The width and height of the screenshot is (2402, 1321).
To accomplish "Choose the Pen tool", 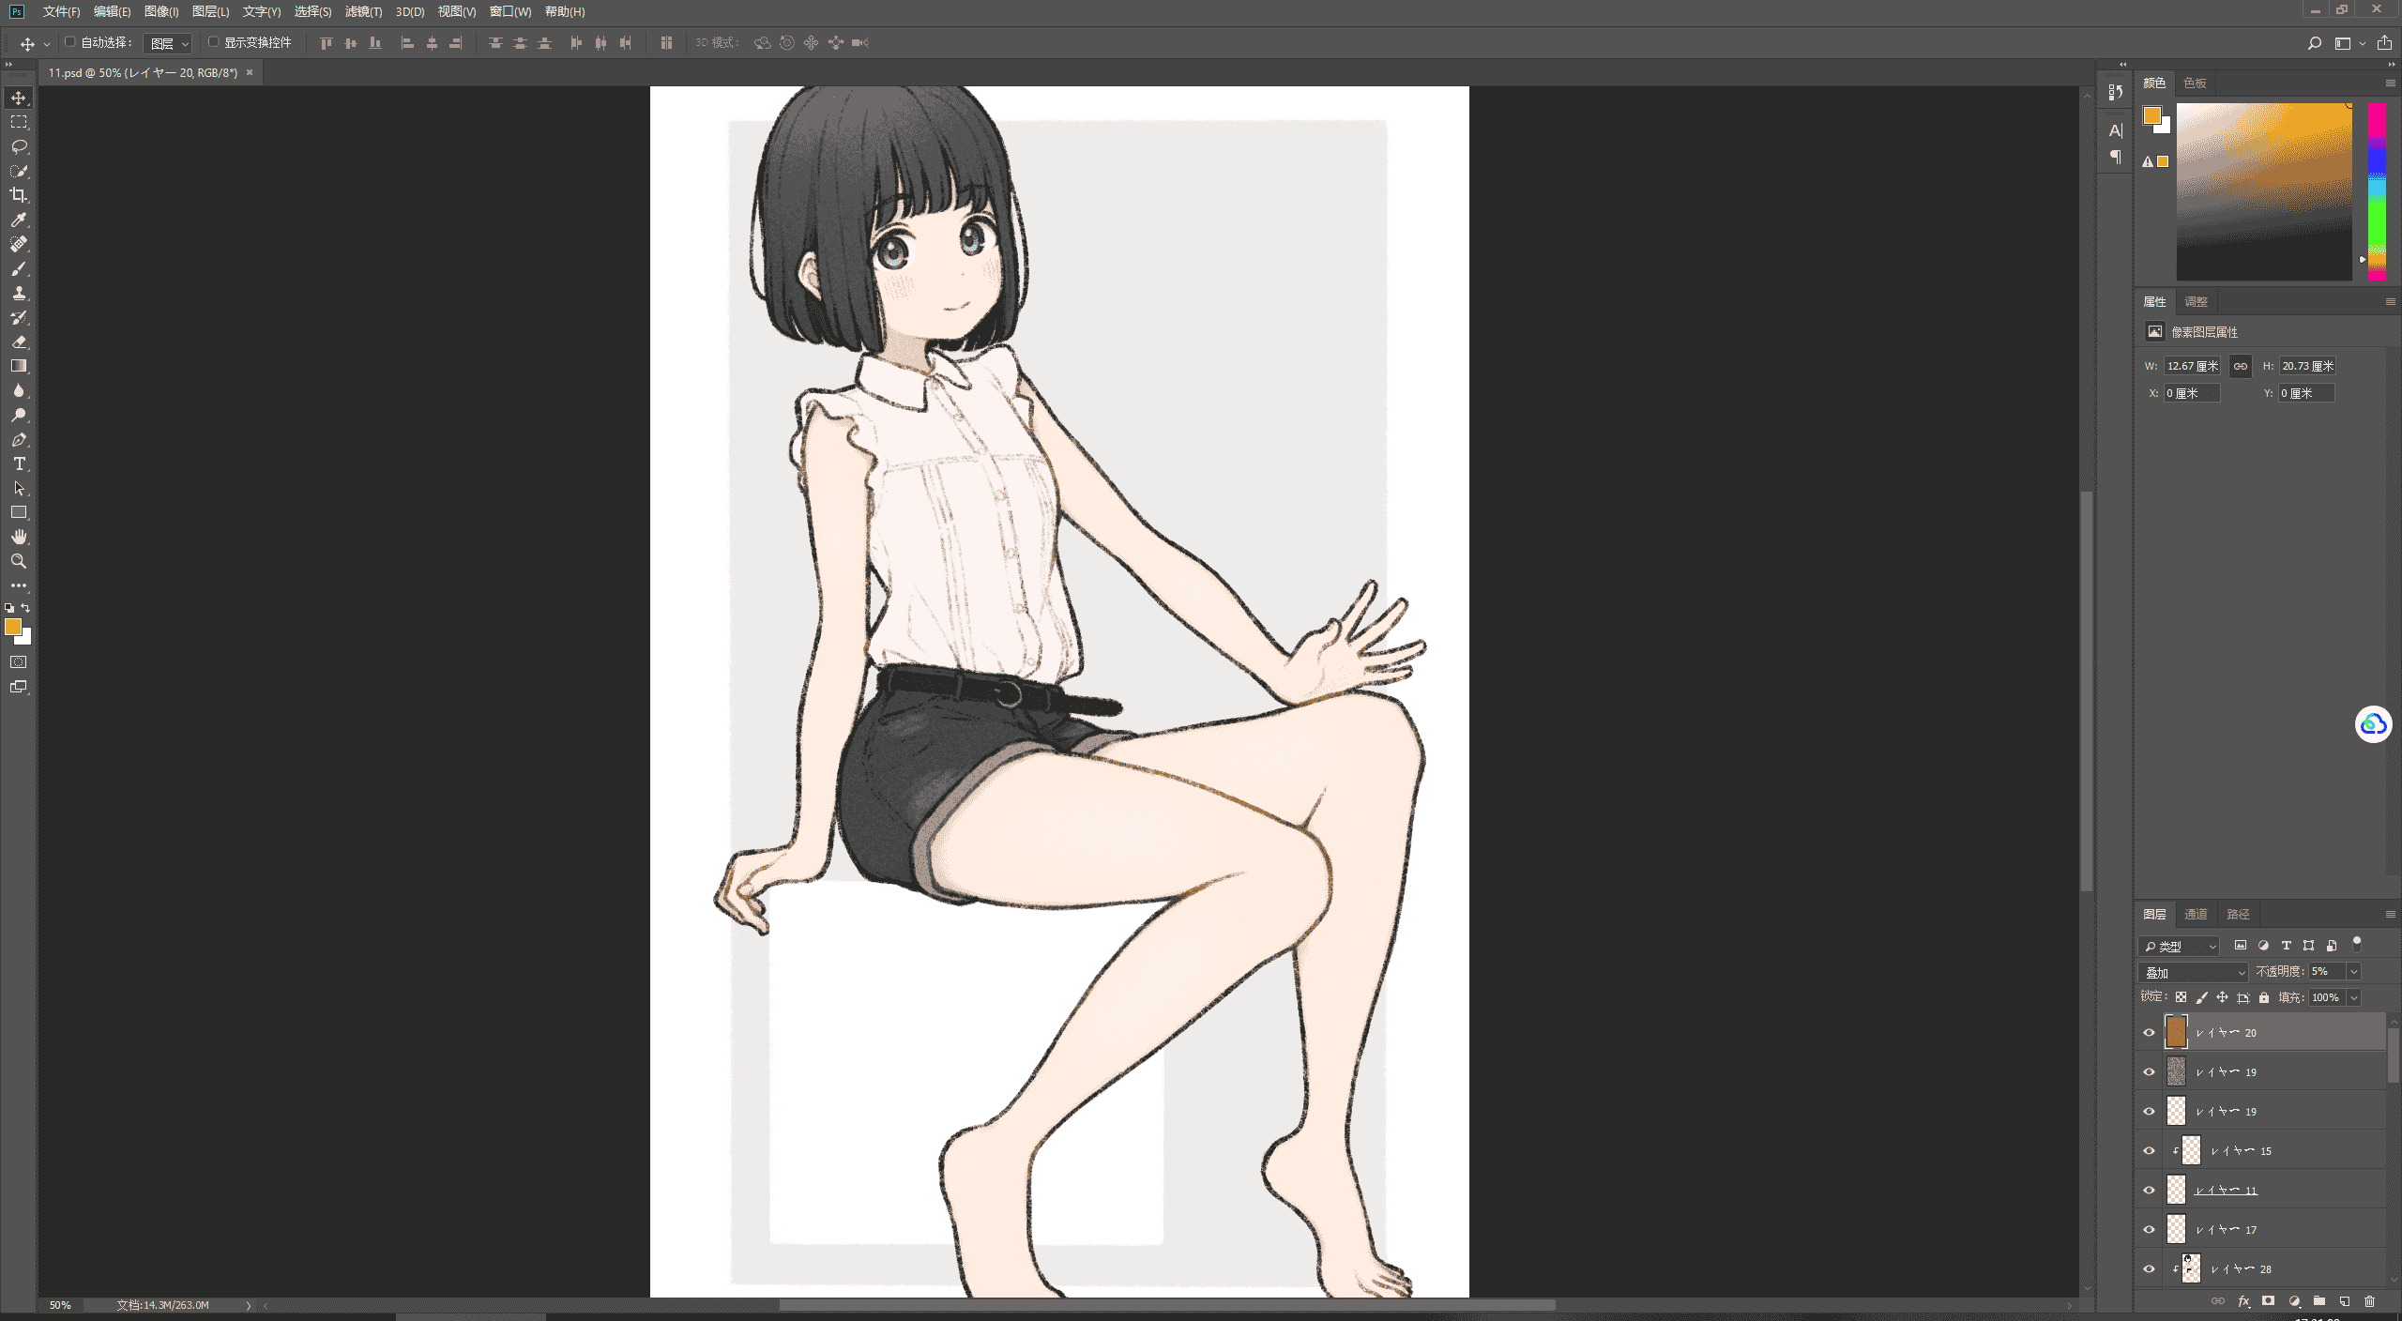I will tap(19, 439).
